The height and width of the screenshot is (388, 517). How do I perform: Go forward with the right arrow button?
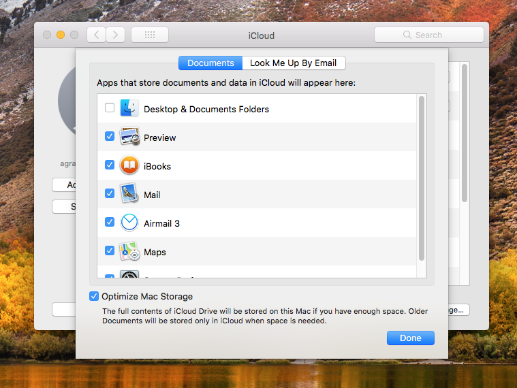click(x=115, y=35)
